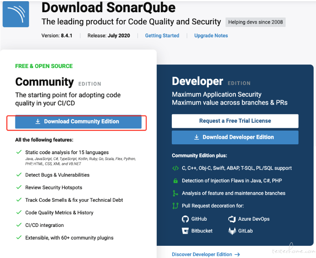Click the 'All the following features:' text
316x258 pixels.
coord(45,140)
